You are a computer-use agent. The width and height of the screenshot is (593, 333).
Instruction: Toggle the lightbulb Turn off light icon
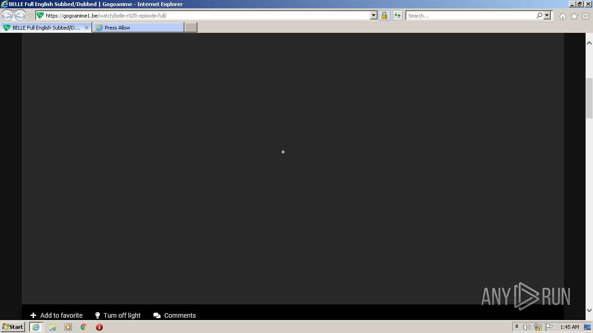97,315
